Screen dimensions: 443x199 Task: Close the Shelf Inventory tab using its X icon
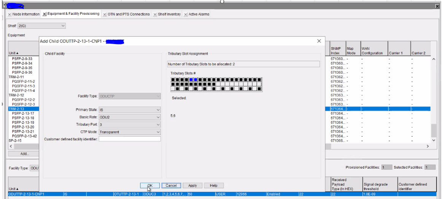click(x=155, y=14)
